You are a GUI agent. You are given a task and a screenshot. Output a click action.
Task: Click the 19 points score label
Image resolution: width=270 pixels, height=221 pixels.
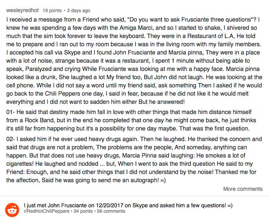click(52, 11)
